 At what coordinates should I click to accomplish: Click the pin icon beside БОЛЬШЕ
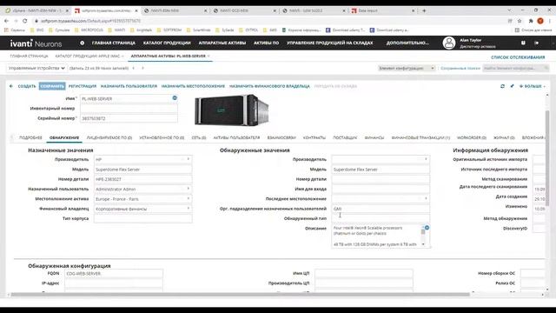pyautogui.click(x=512, y=86)
